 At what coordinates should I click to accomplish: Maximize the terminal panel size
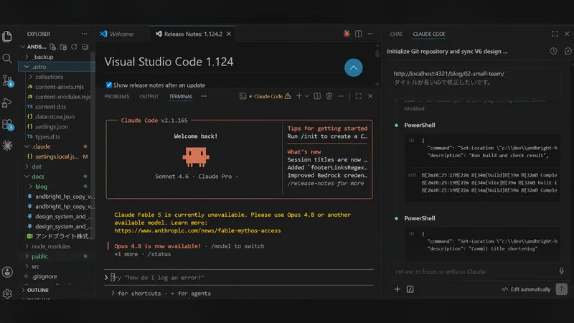358,96
